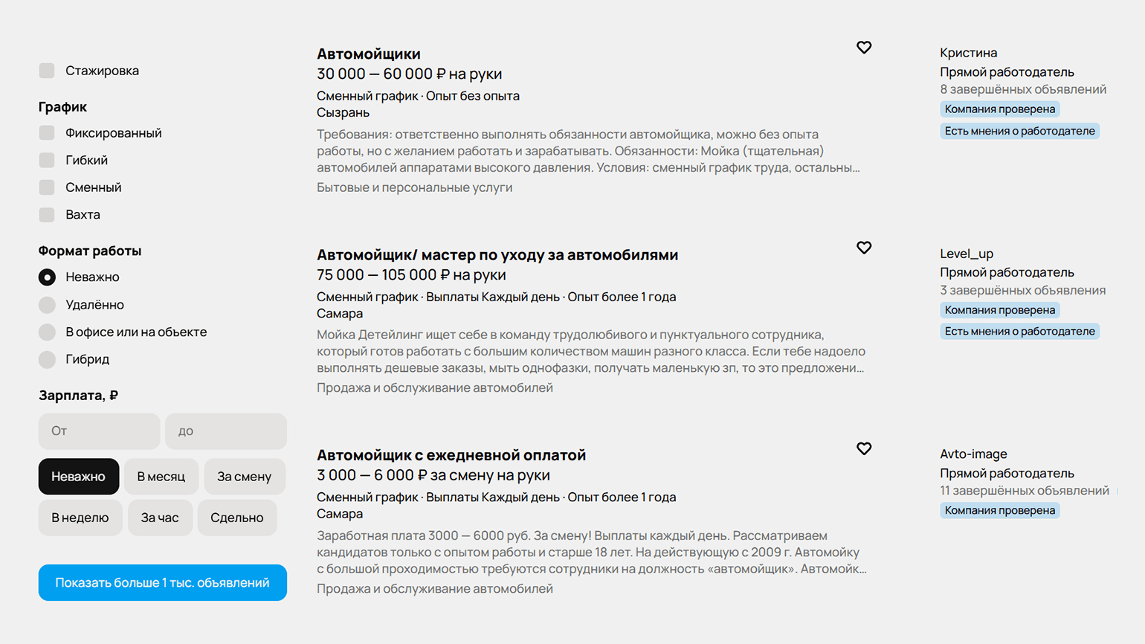Tick the Сменный schedule checkbox
The image size is (1145, 644).
point(47,187)
